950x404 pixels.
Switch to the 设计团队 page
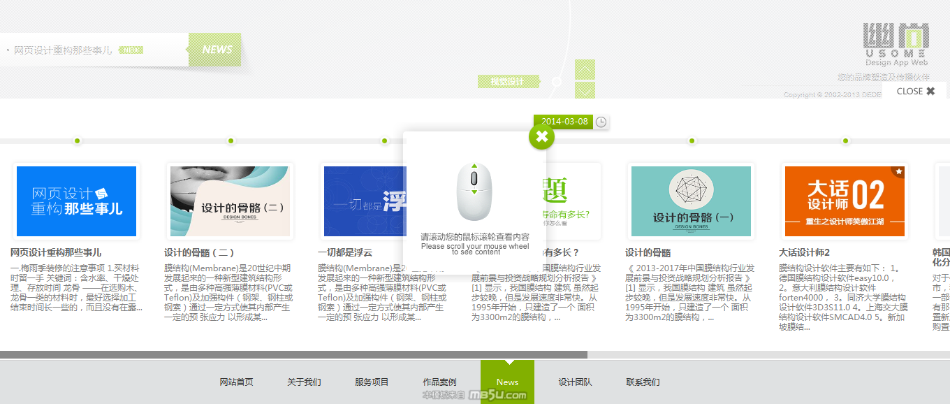click(575, 382)
